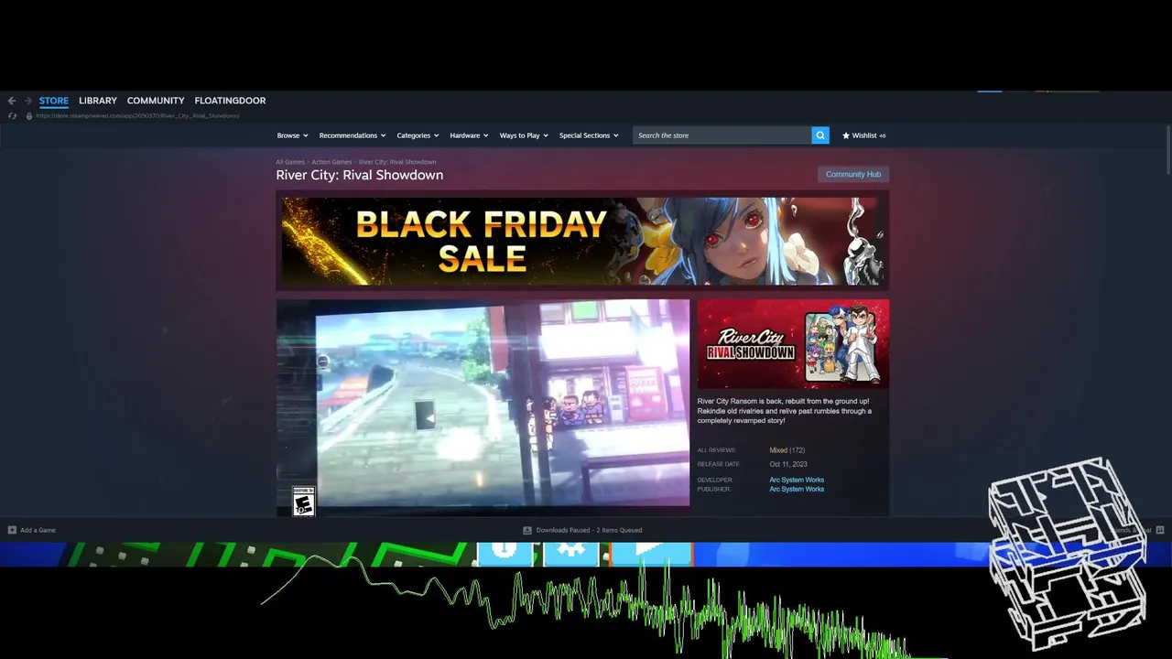1172x659 pixels.
Task: Go back with the left arrow
Action: [12, 101]
